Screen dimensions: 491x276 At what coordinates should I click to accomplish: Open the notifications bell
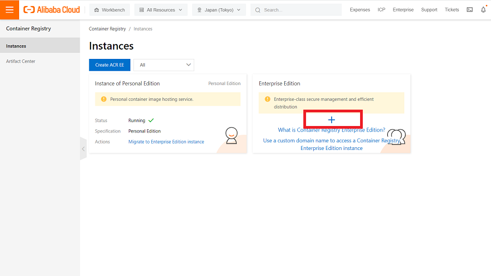pos(483,10)
